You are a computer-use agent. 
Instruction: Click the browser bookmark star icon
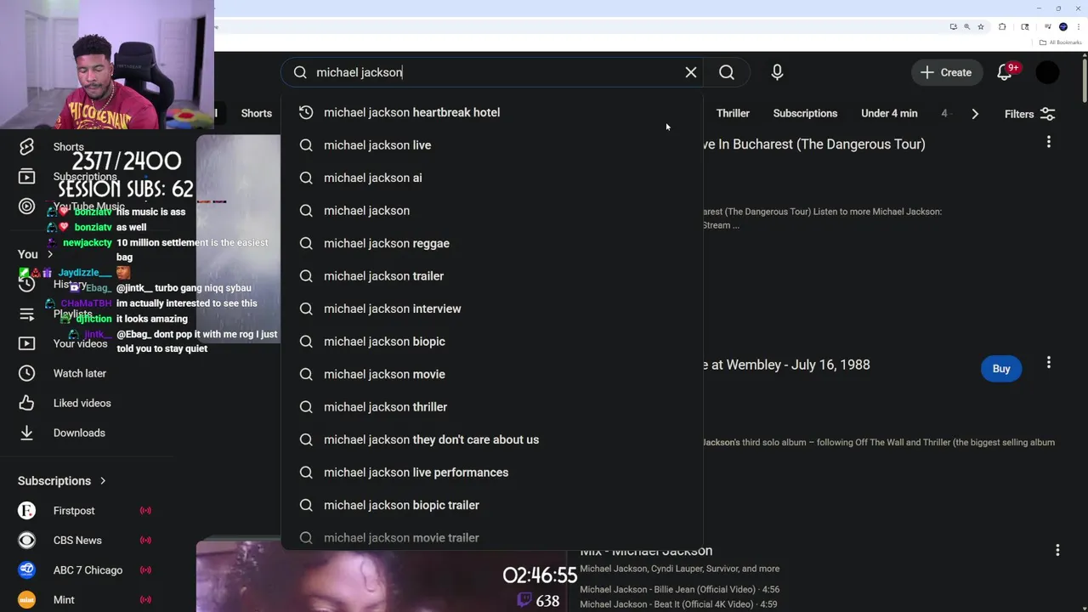pyautogui.click(x=981, y=26)
